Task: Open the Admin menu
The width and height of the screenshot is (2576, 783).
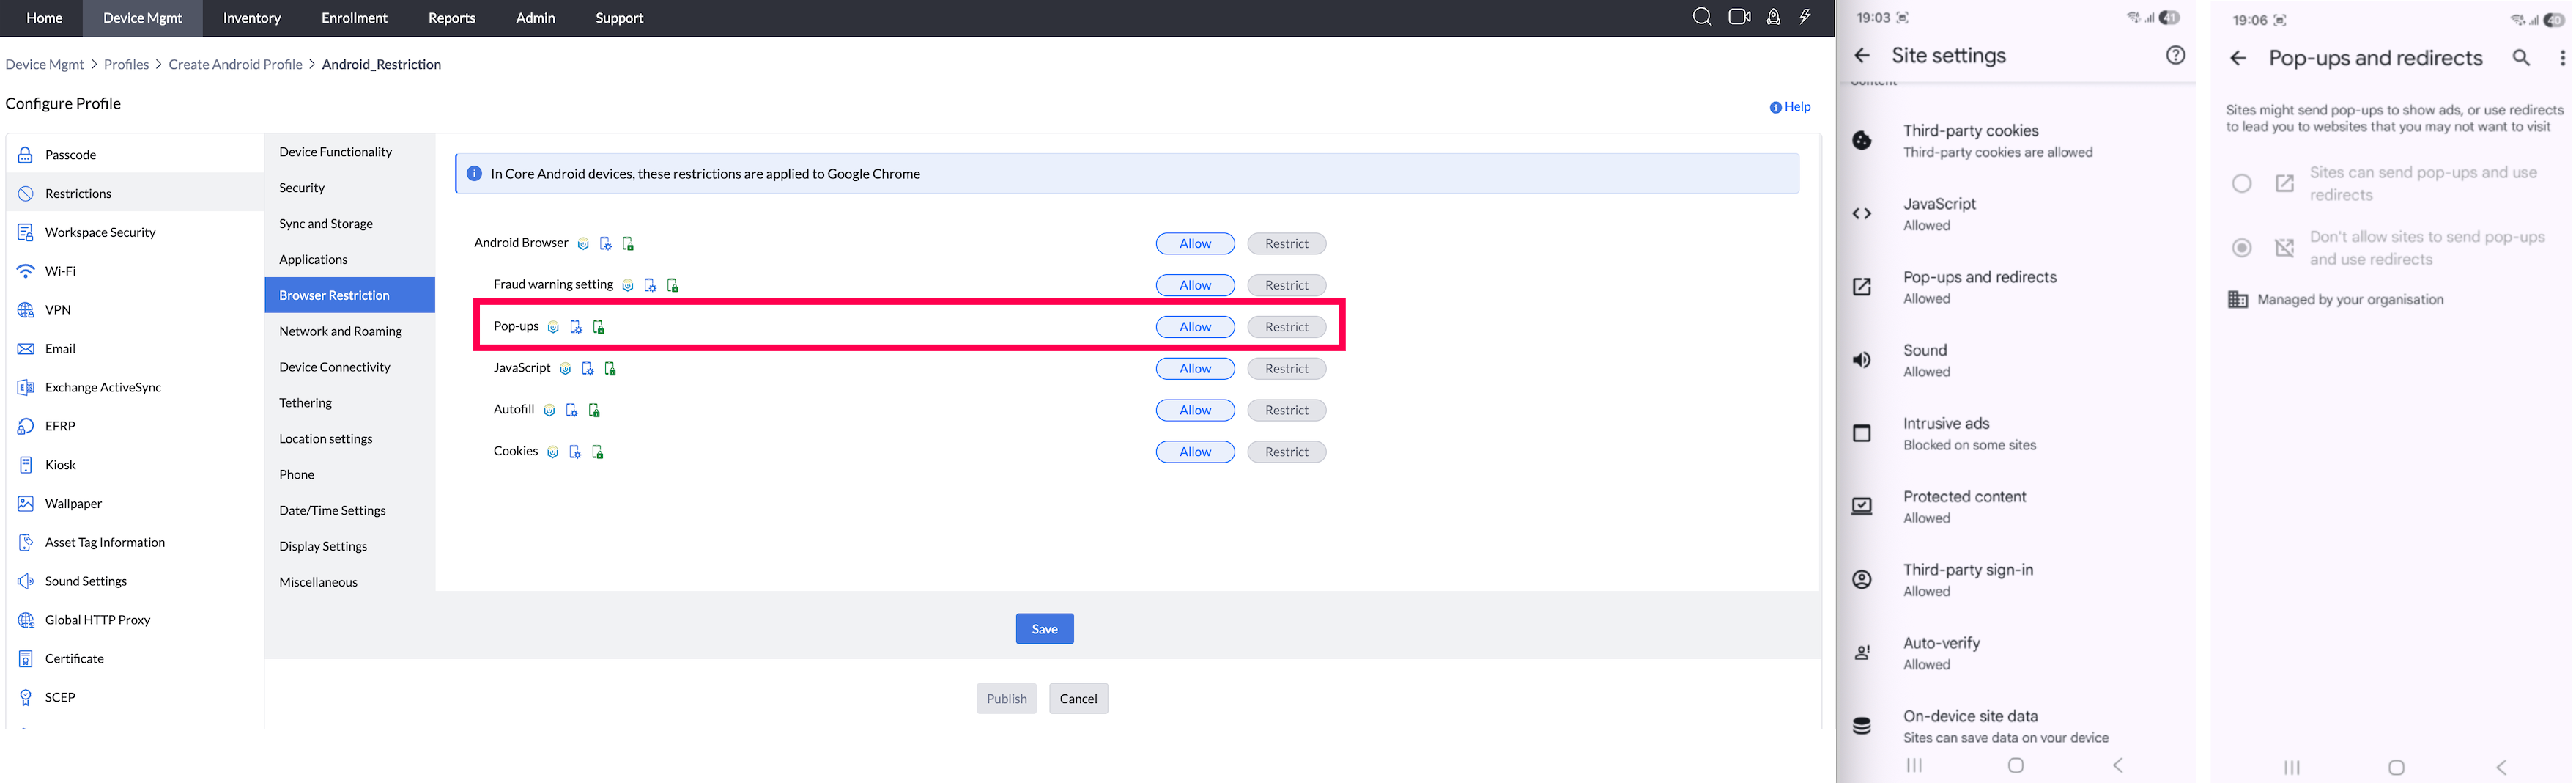Action: [x=535, y=18]
